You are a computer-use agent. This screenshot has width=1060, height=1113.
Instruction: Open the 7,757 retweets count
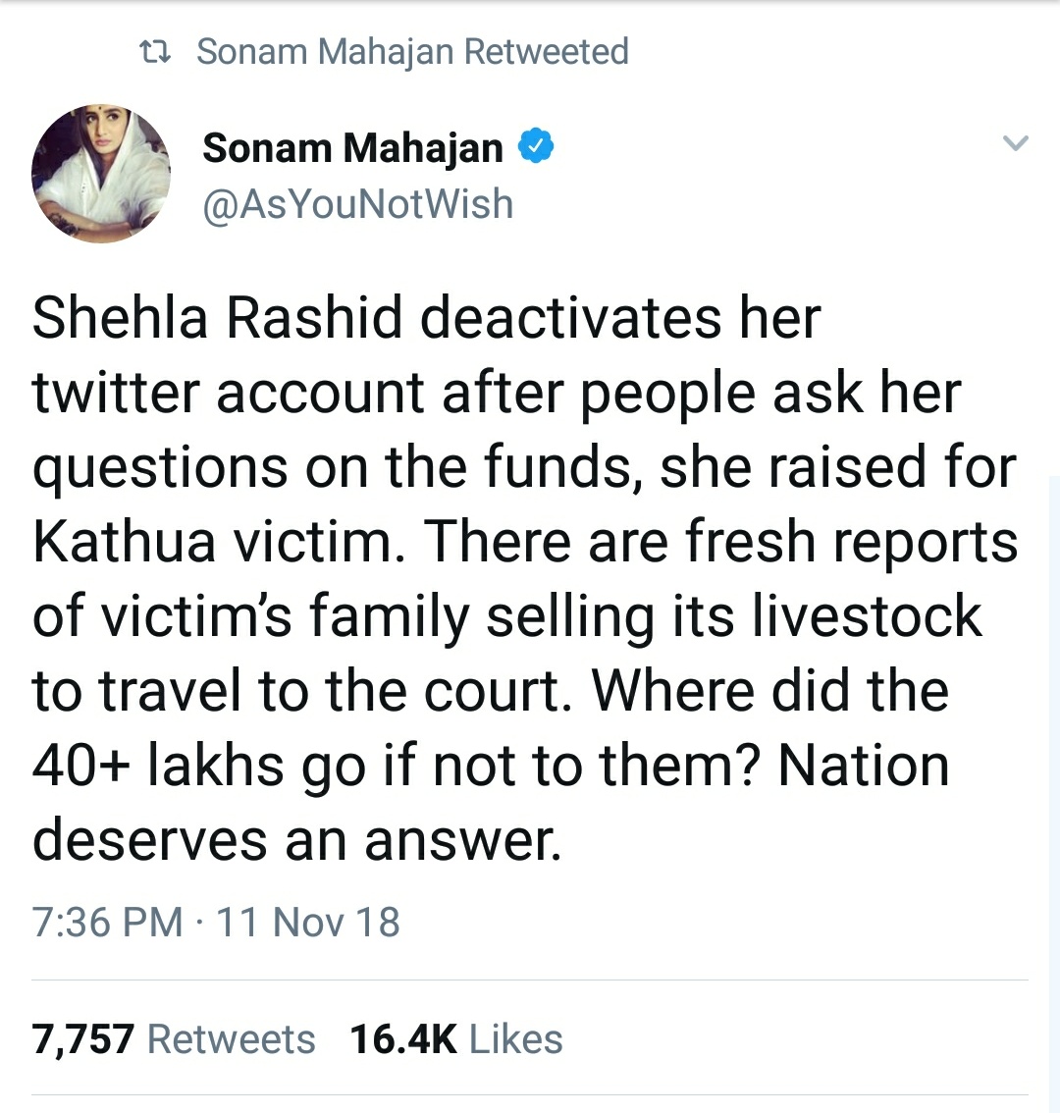click(x=82, y=1039)
